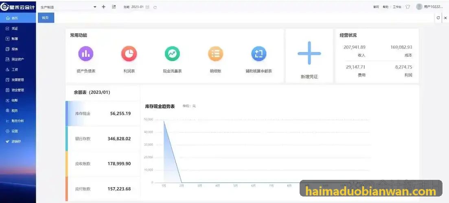Click the 利润 value 8,274.75
This screenshot has height=203, width=449.
404,67
